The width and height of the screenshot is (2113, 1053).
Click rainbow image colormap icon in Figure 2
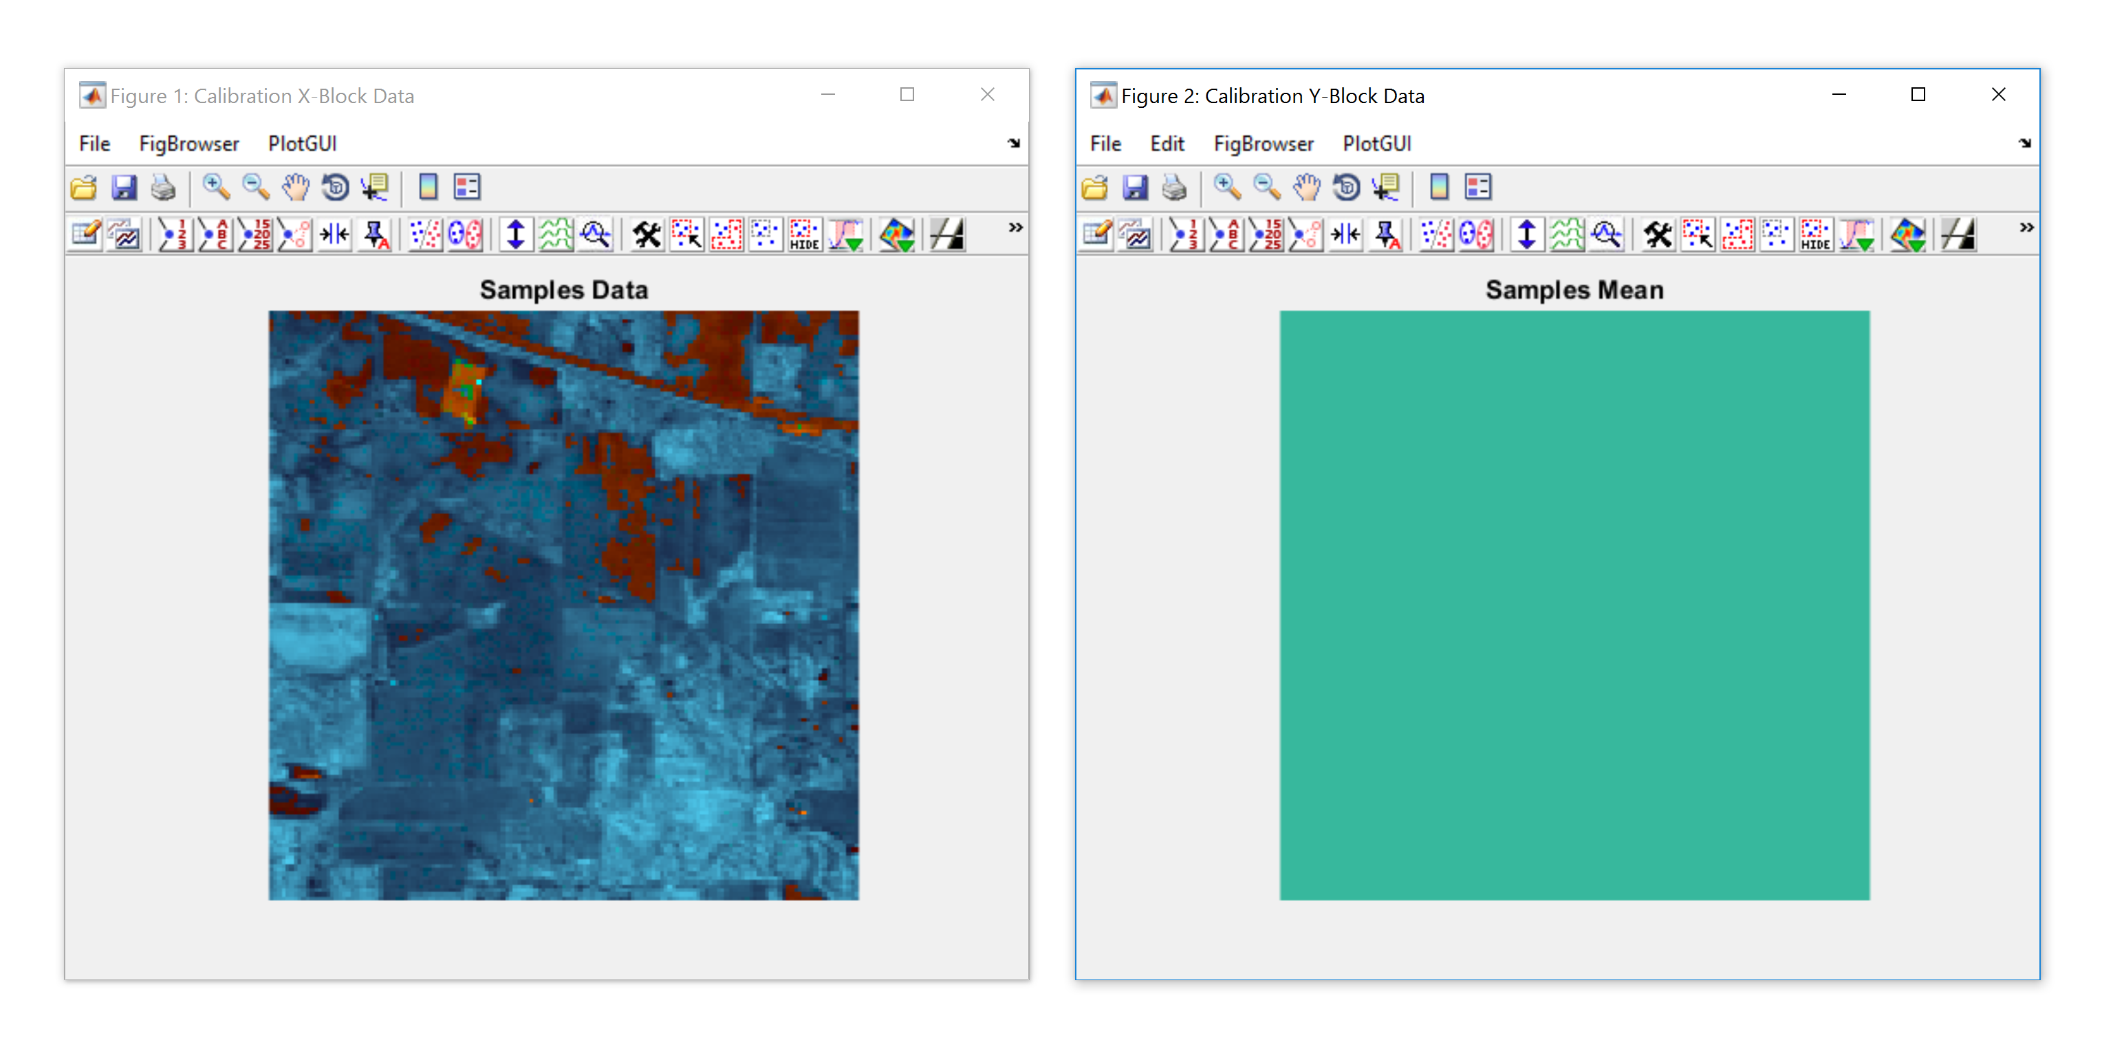click(x=1907, y=235)
